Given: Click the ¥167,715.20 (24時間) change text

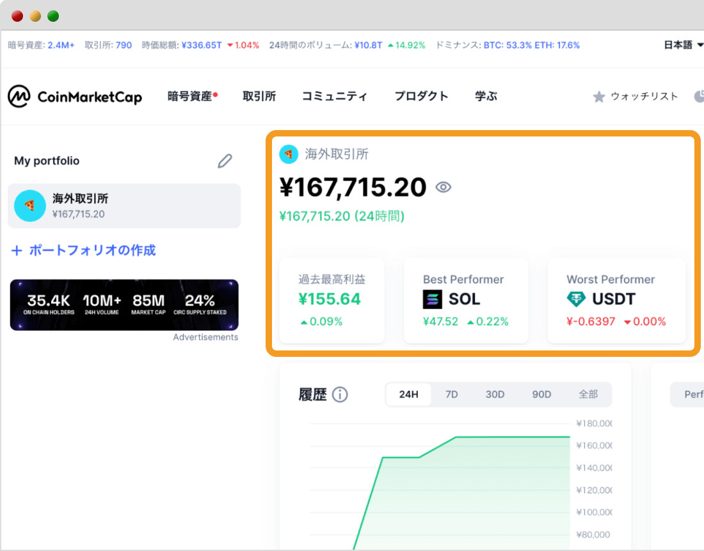Looking at the screenshot, I should pos(342,216).
